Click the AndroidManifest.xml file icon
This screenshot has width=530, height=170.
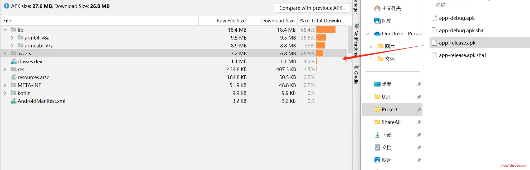(13, 101)
